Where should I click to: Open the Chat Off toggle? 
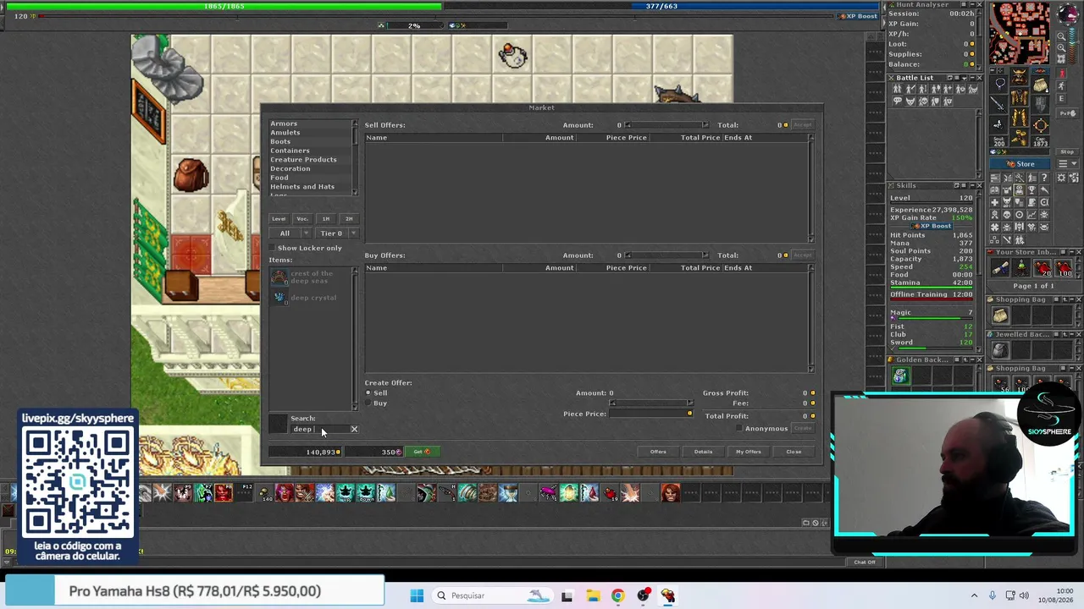(x=865, y=562)
